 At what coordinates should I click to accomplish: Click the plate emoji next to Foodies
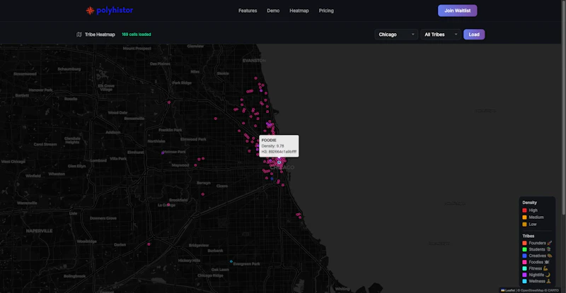547,262
